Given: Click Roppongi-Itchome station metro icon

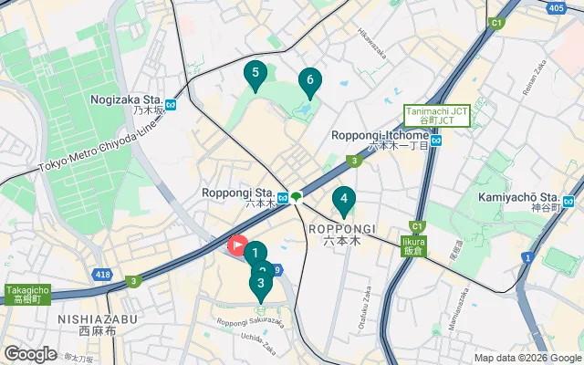Looking at the screenshot, I should [x=436, y=141].
